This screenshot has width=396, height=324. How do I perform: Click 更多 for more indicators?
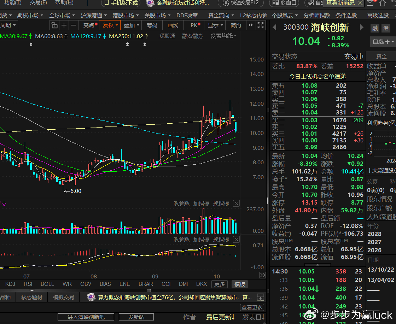coord(220,284)
